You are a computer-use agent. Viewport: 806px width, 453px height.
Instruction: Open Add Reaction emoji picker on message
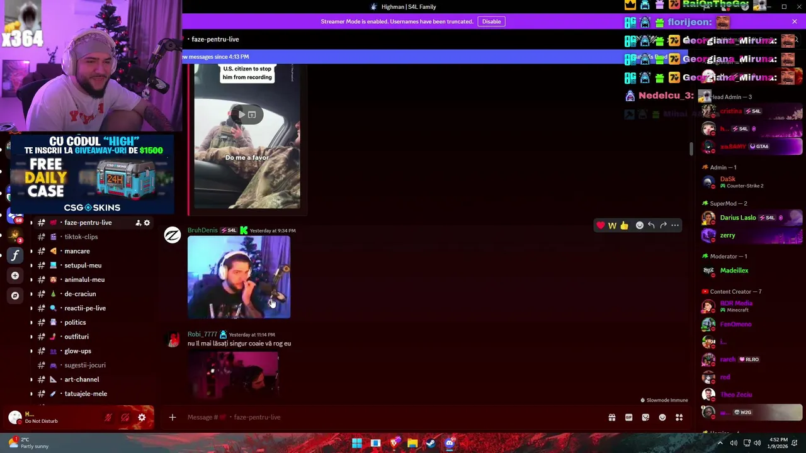click(640, 225)
